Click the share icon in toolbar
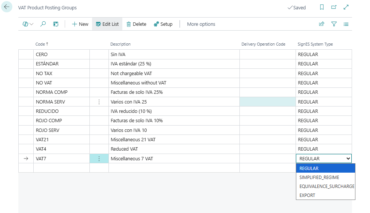370x213 pixels. point(321,24)
